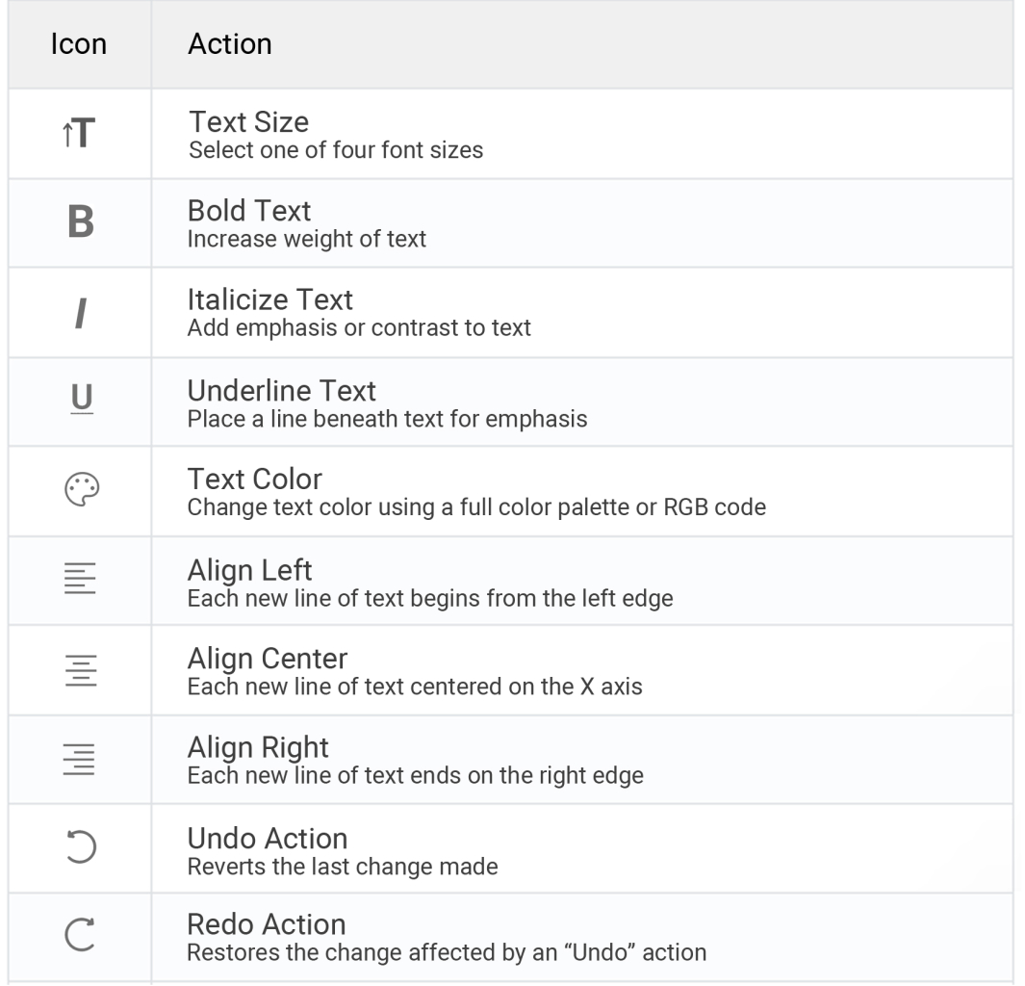Select the "Text Size" title text
Screen dimensions: 1025x986
click(248, 122)
